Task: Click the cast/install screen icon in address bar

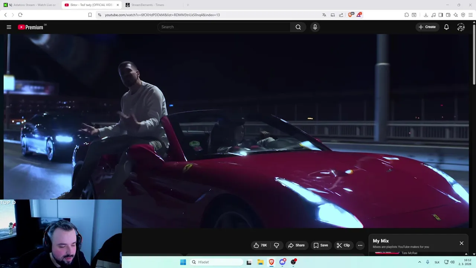Action: (x=333, y=15)
